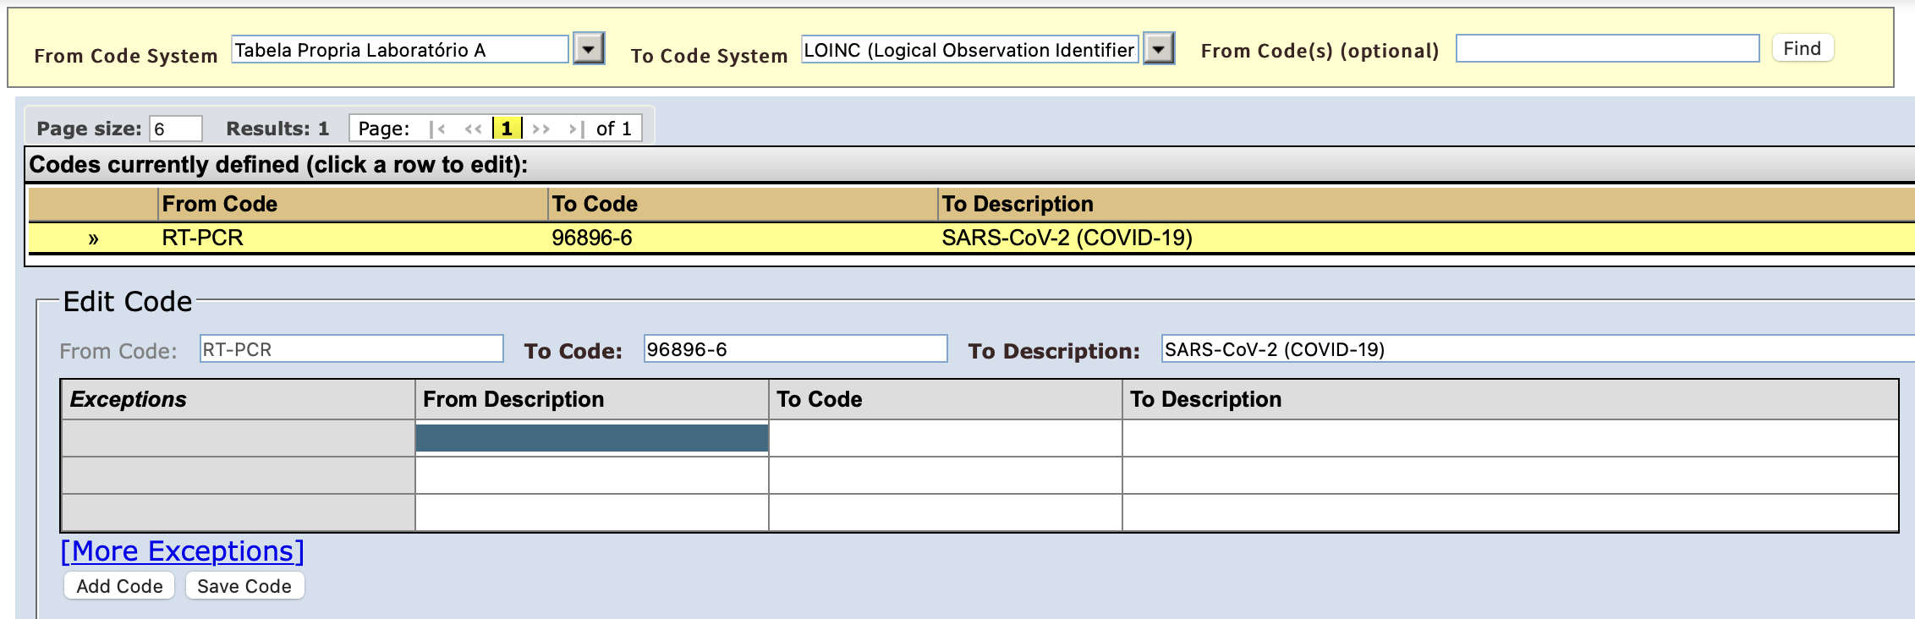Select current page number 1
The height and width of the screenshot is (619, 1915).
[x=507, y=129]
